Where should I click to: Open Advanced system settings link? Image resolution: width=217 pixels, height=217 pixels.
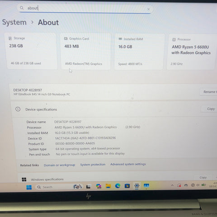pyautogui.click(x=128, y=164)
